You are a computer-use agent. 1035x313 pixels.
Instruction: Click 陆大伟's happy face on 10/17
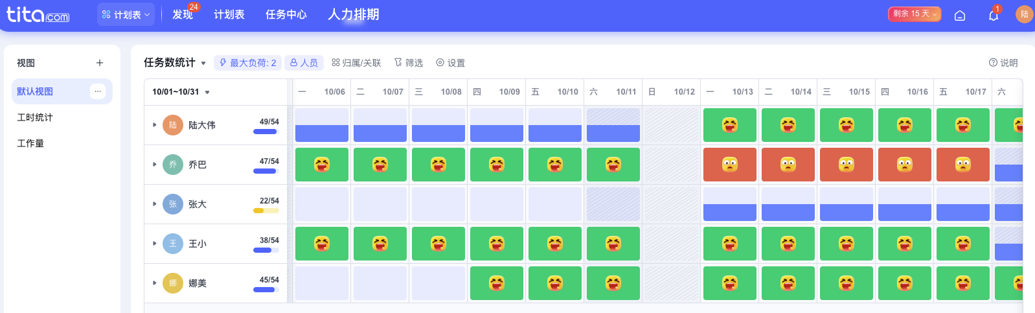963,125
